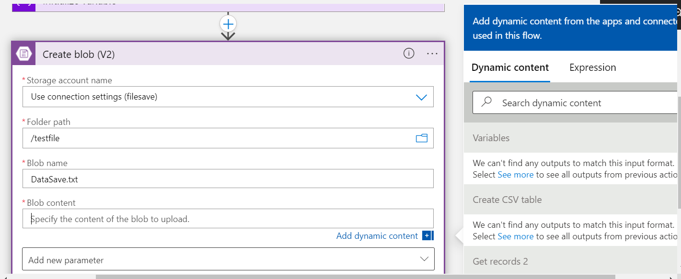681x279 pixels.
Task: Select the Get records 2 section header
Action: 500,261
